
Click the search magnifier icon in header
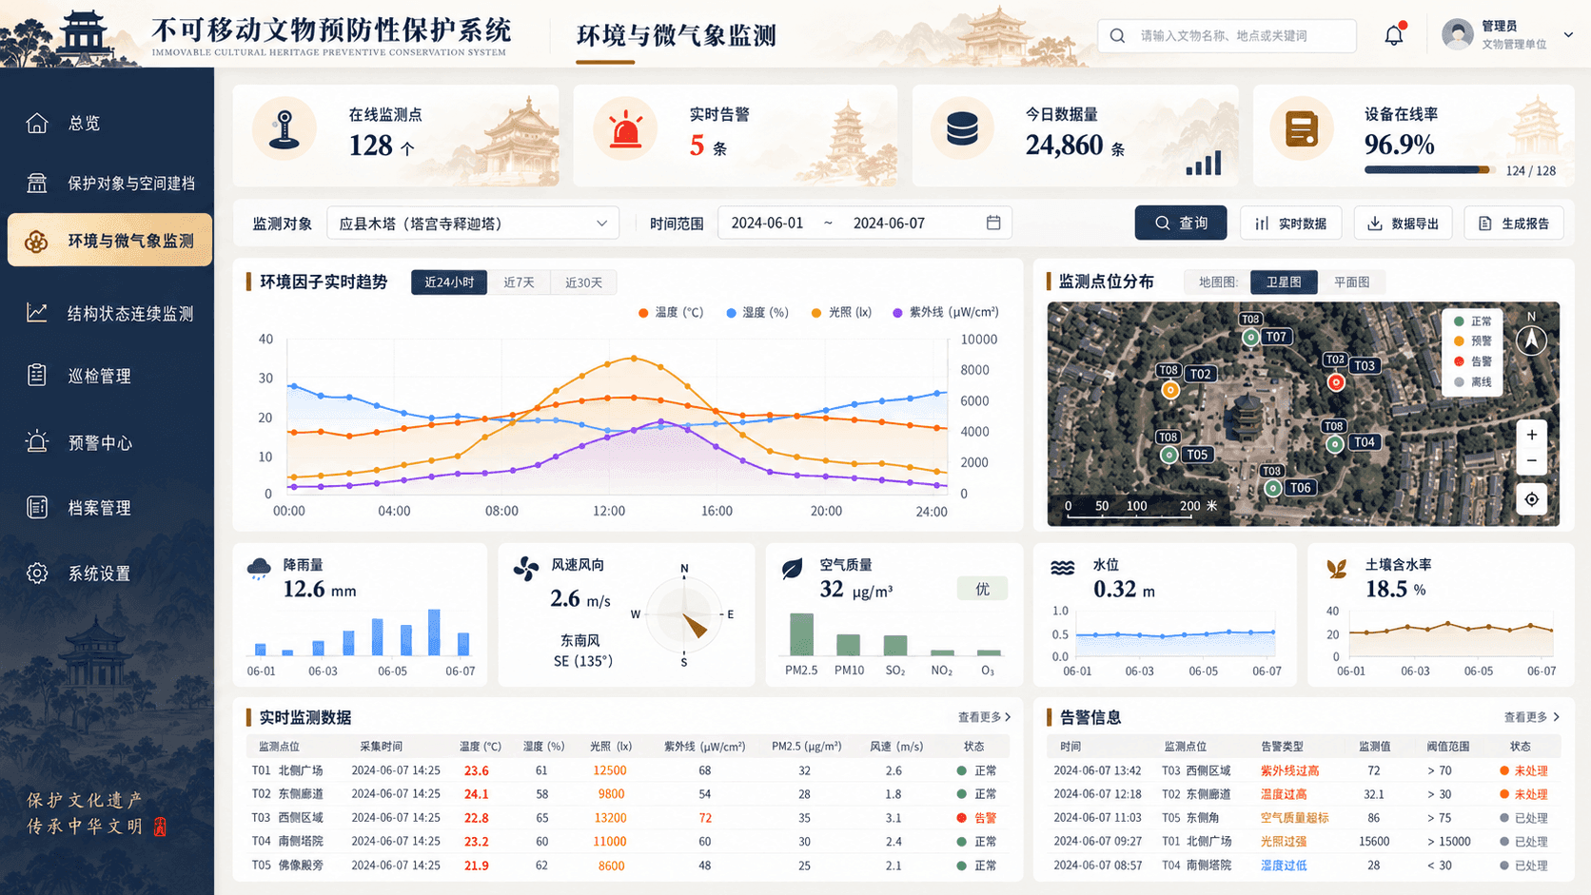(x=1118, y=36)
